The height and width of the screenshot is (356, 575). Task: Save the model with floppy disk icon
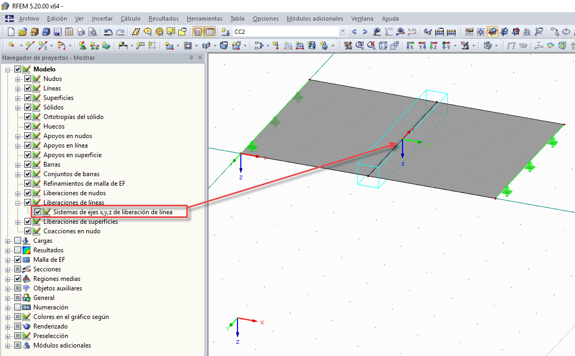[58, 32]
